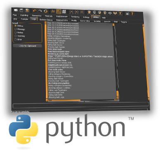160x150 pixels.
Task: Click the Copy to Clipboard button
Action: 27,46
